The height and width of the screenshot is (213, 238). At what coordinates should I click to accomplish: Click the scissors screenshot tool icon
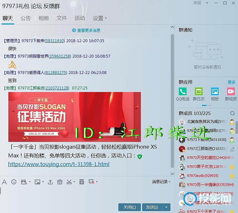click(69, 182)
